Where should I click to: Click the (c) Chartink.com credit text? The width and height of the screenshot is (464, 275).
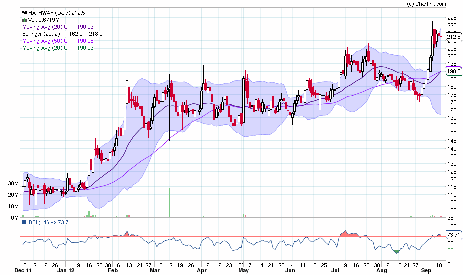[426, 4]
